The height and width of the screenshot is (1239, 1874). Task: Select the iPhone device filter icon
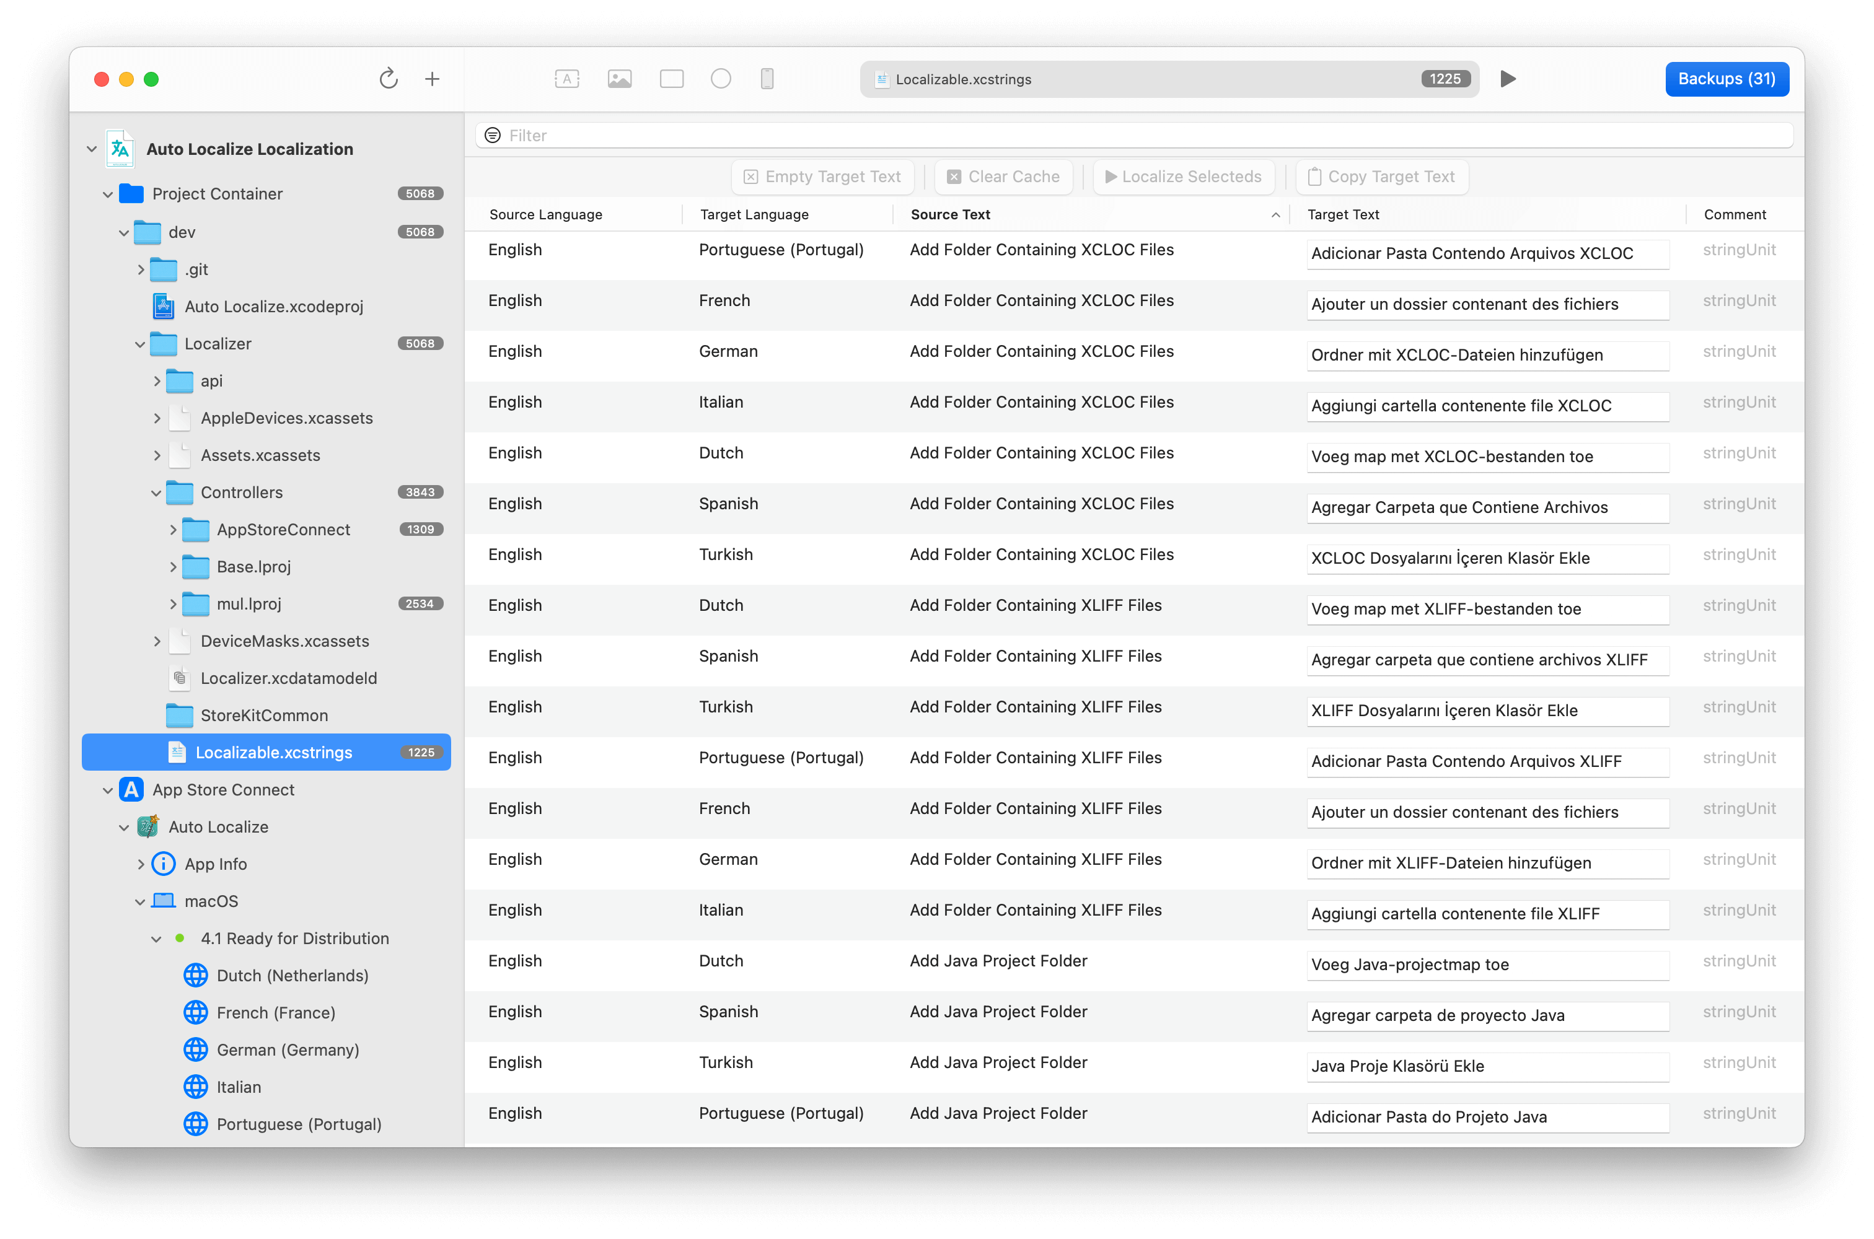pyautogui.click(x=766, y=78)
